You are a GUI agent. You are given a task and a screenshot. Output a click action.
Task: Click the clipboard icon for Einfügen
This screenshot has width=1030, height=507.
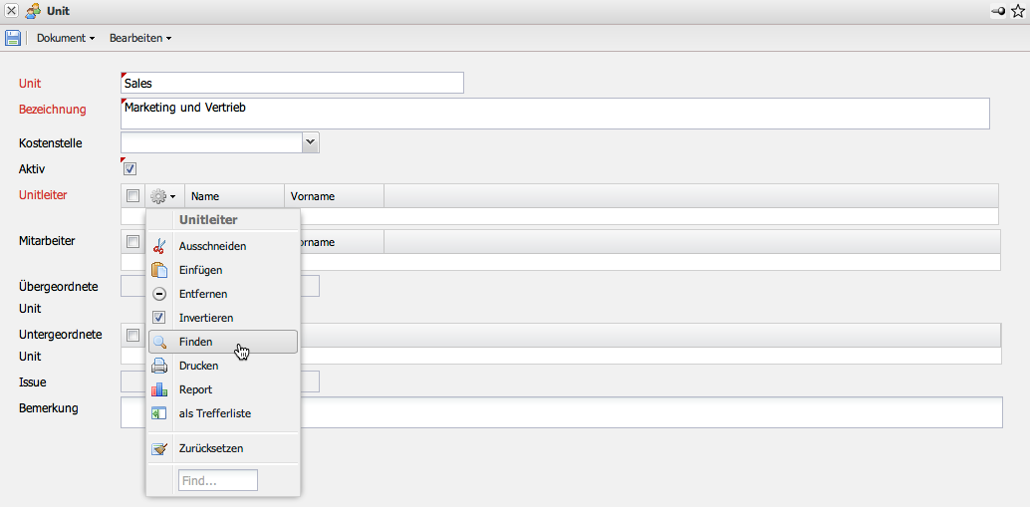tap(159, 270)
